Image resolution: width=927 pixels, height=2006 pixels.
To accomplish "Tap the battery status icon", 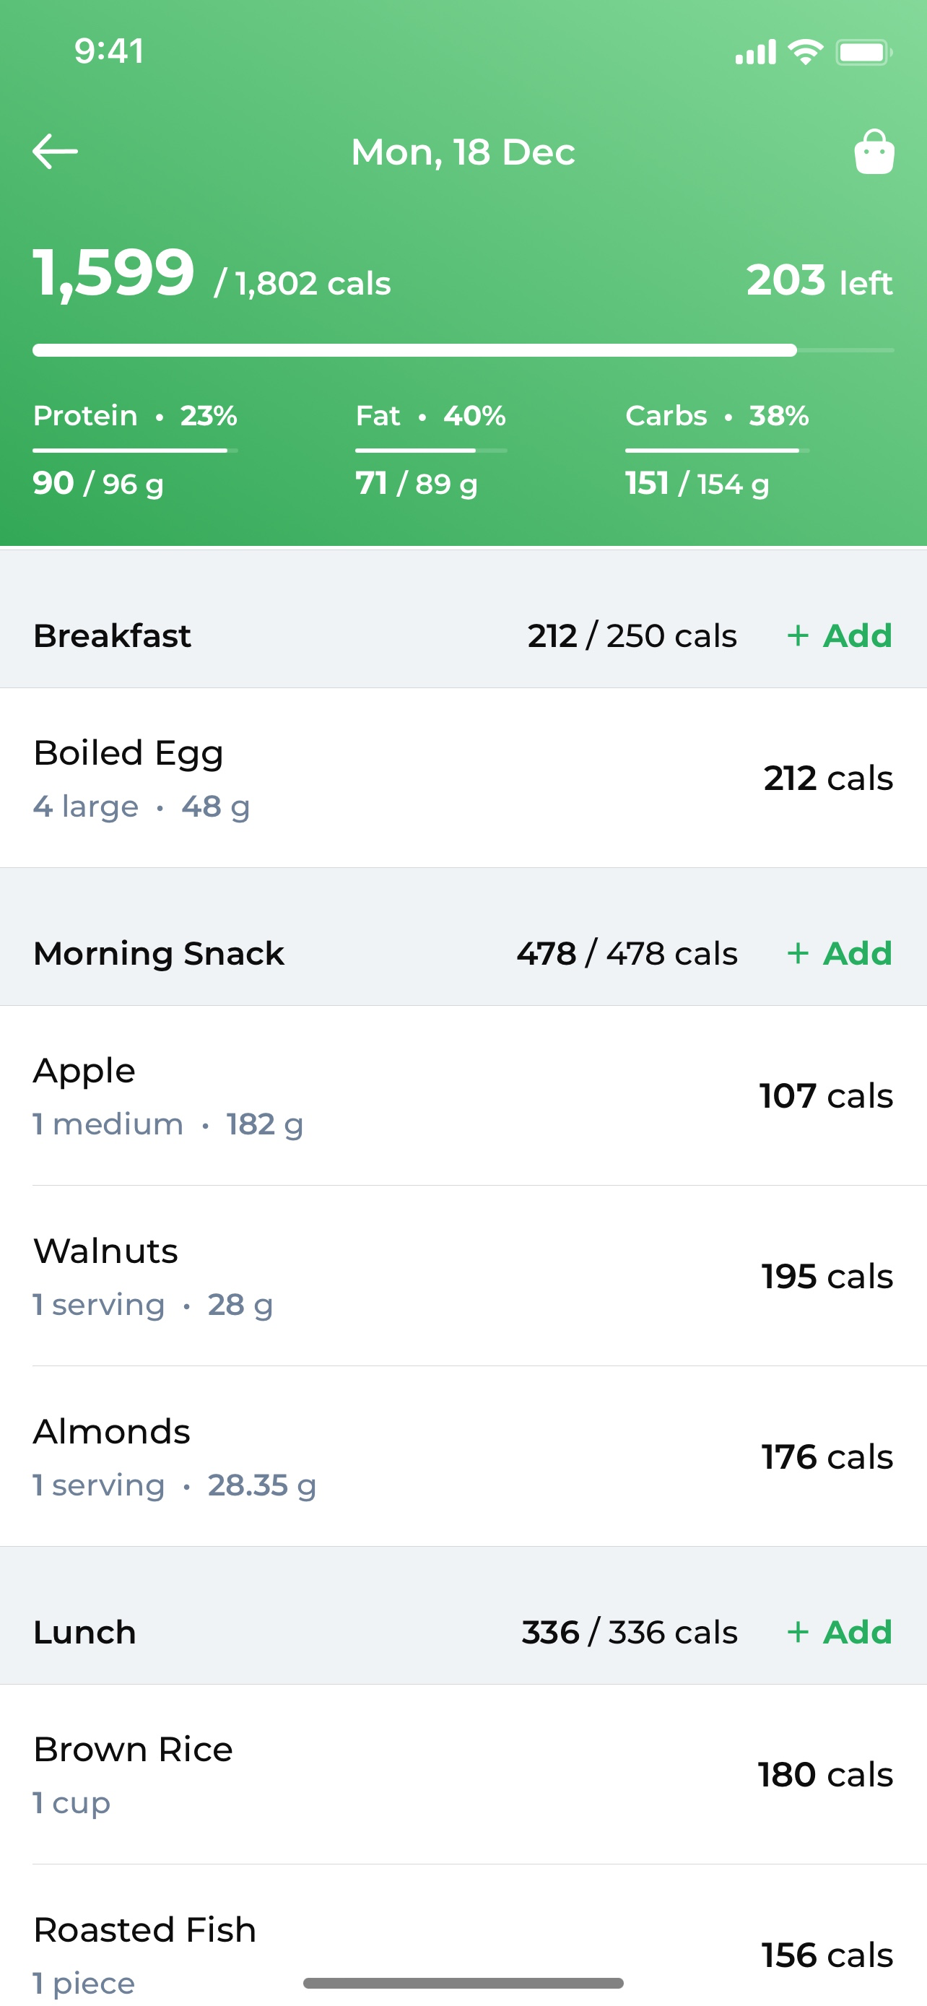I will tap(864, 52).
